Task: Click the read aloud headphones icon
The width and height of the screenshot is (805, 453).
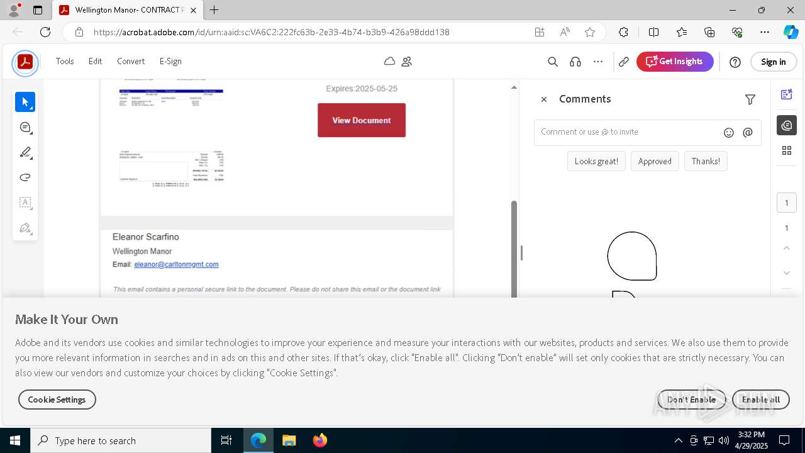Action: tap(575, 62)
